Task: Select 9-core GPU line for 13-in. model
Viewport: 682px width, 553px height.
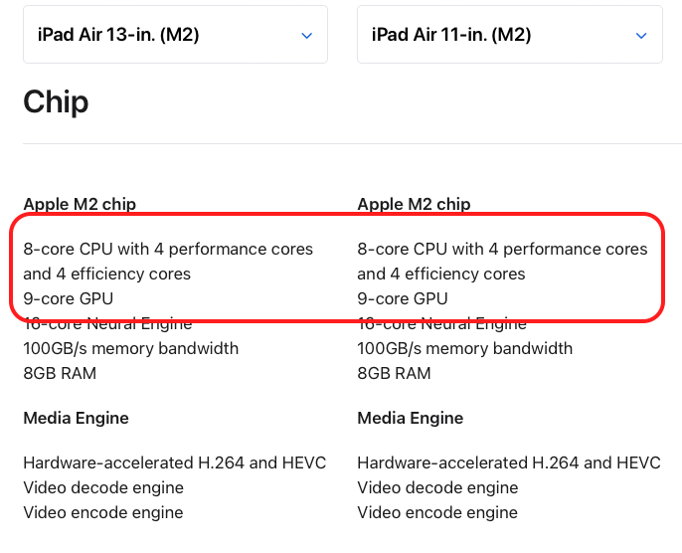Action: coord(69,298)
